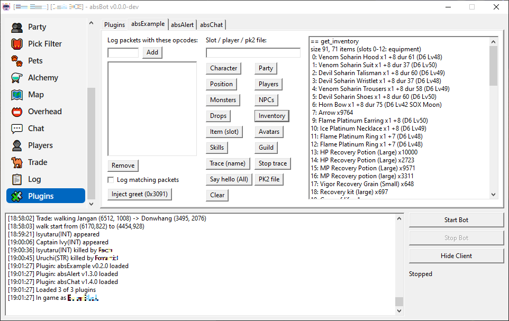509x321 pixels.
Task: Click the empty opcode list box
Action: (152, 109)
